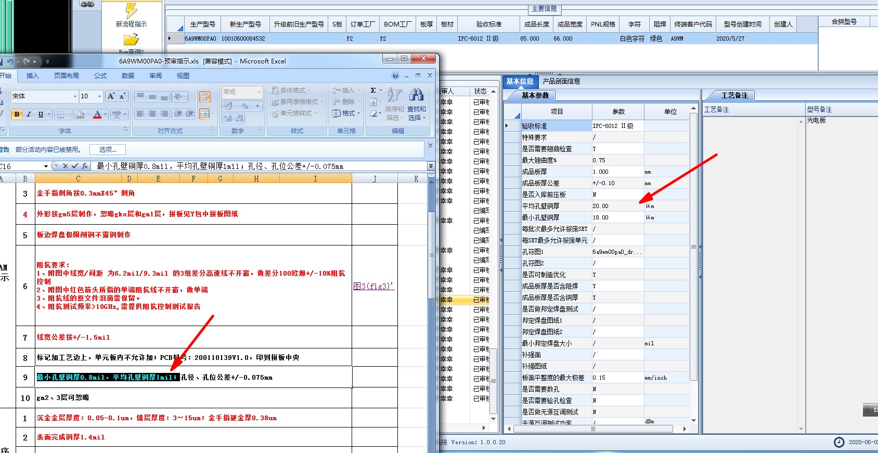Expand the formula bar chevron
Viewport: 878px width, 453px height.
click(x=431, y=166)
